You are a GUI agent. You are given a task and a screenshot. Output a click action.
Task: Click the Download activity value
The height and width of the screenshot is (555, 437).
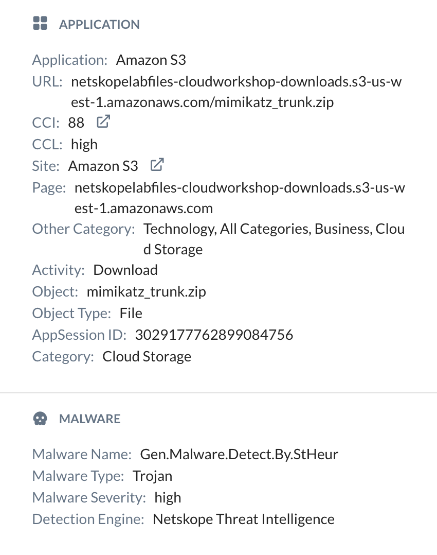point(125,269)
